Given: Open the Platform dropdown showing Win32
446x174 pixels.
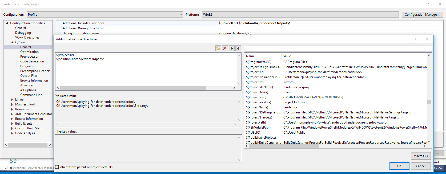Looking at the screenshot, I should (300, 15).
